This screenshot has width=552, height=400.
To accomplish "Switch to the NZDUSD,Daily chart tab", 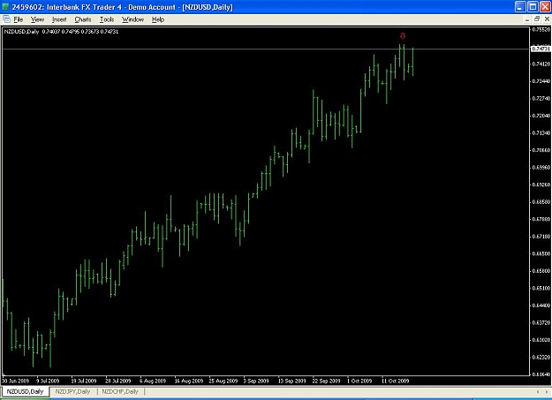I will 25,391.
